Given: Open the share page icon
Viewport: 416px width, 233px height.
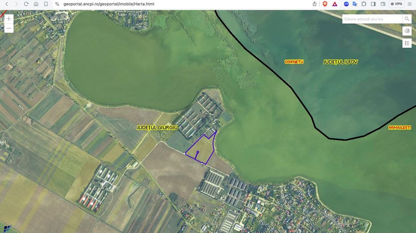Looking at the screenshot, I should pos(314,4).
